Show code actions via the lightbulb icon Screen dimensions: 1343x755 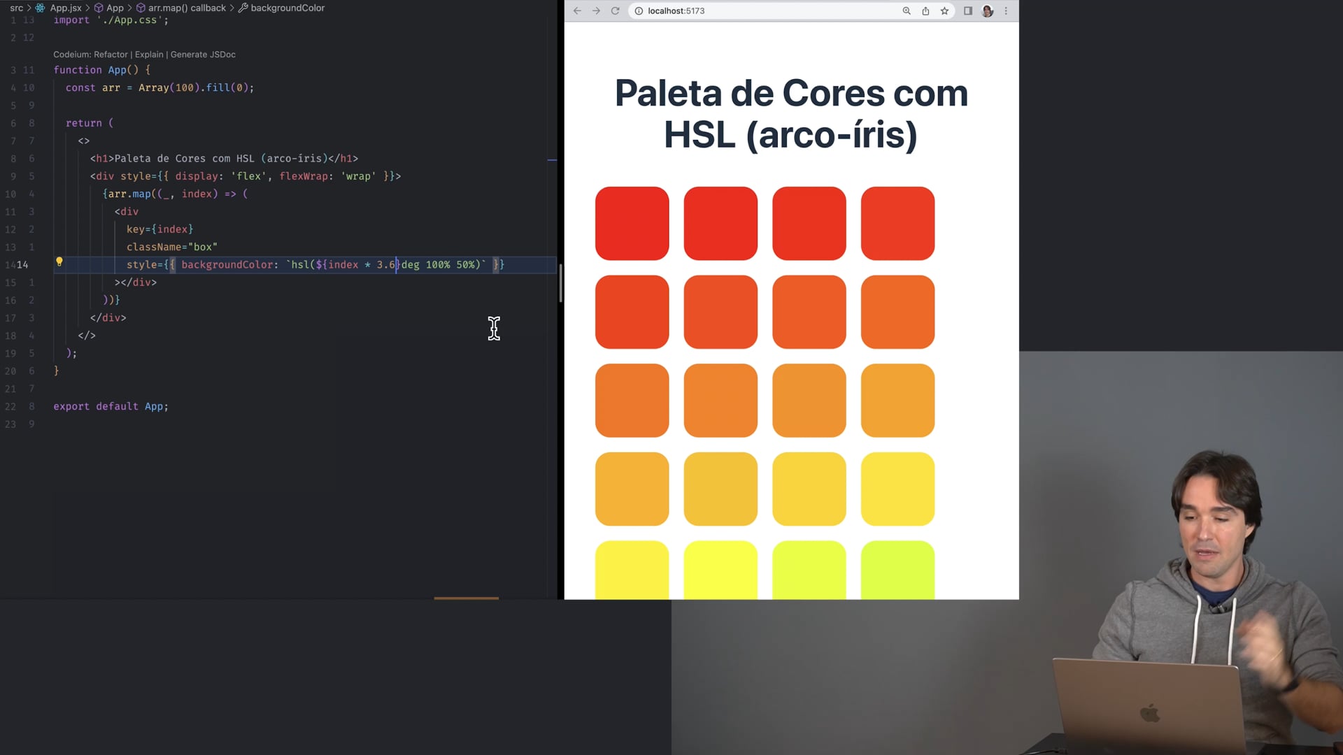59,262
